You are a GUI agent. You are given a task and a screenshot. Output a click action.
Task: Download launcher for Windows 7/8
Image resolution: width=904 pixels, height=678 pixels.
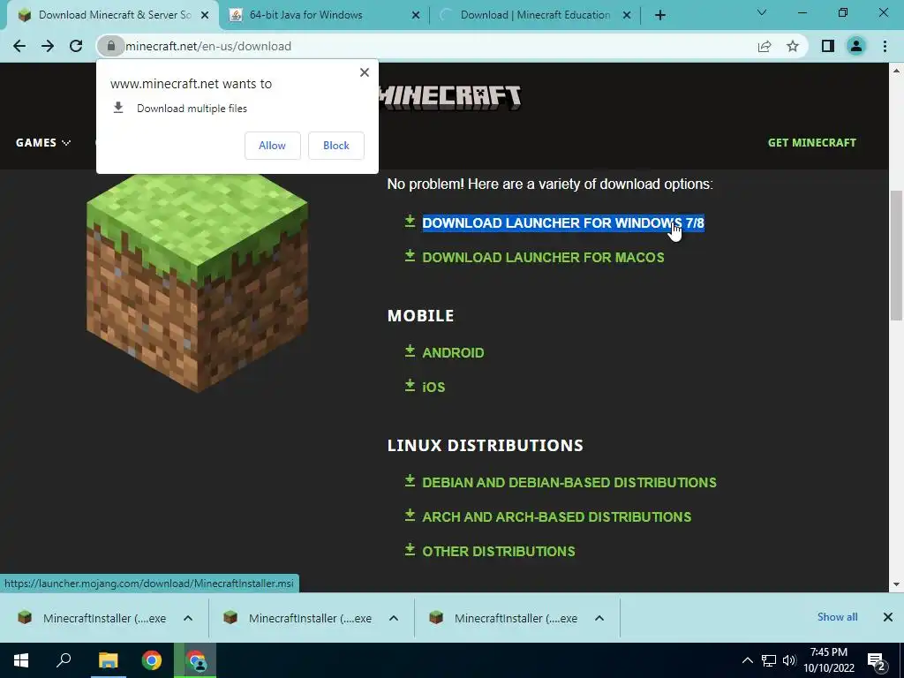coord(563,223)
